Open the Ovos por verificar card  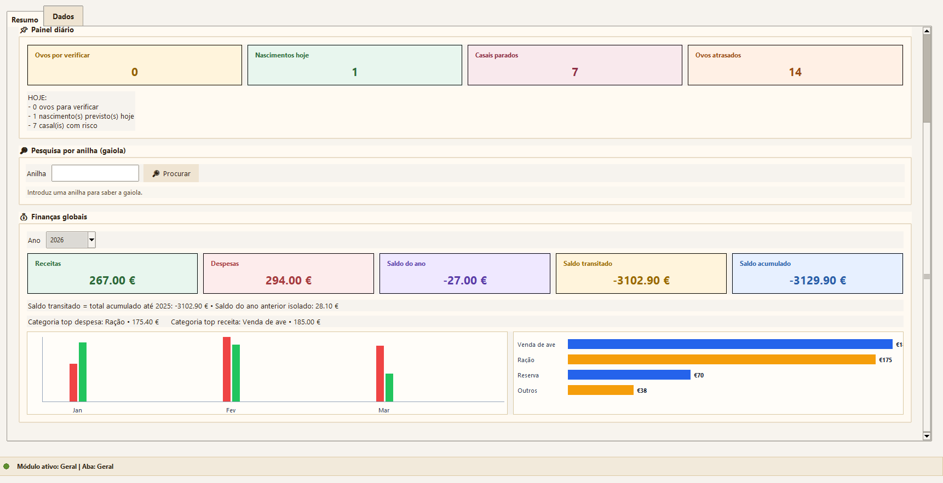tap(135, 65)
